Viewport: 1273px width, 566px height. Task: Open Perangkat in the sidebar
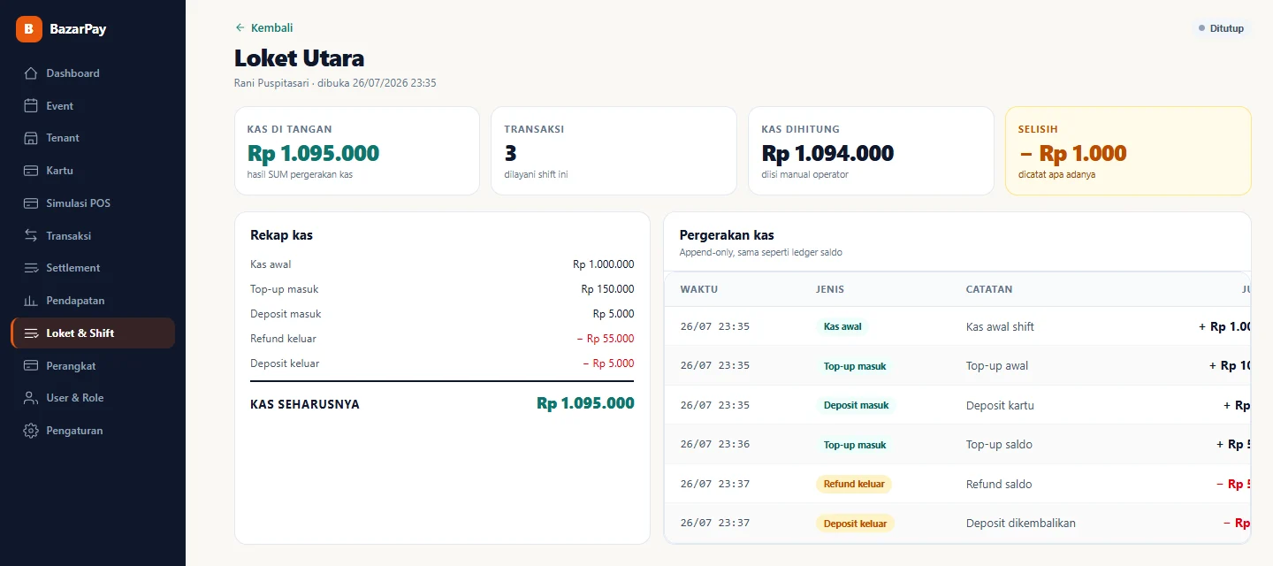[93, 366]
